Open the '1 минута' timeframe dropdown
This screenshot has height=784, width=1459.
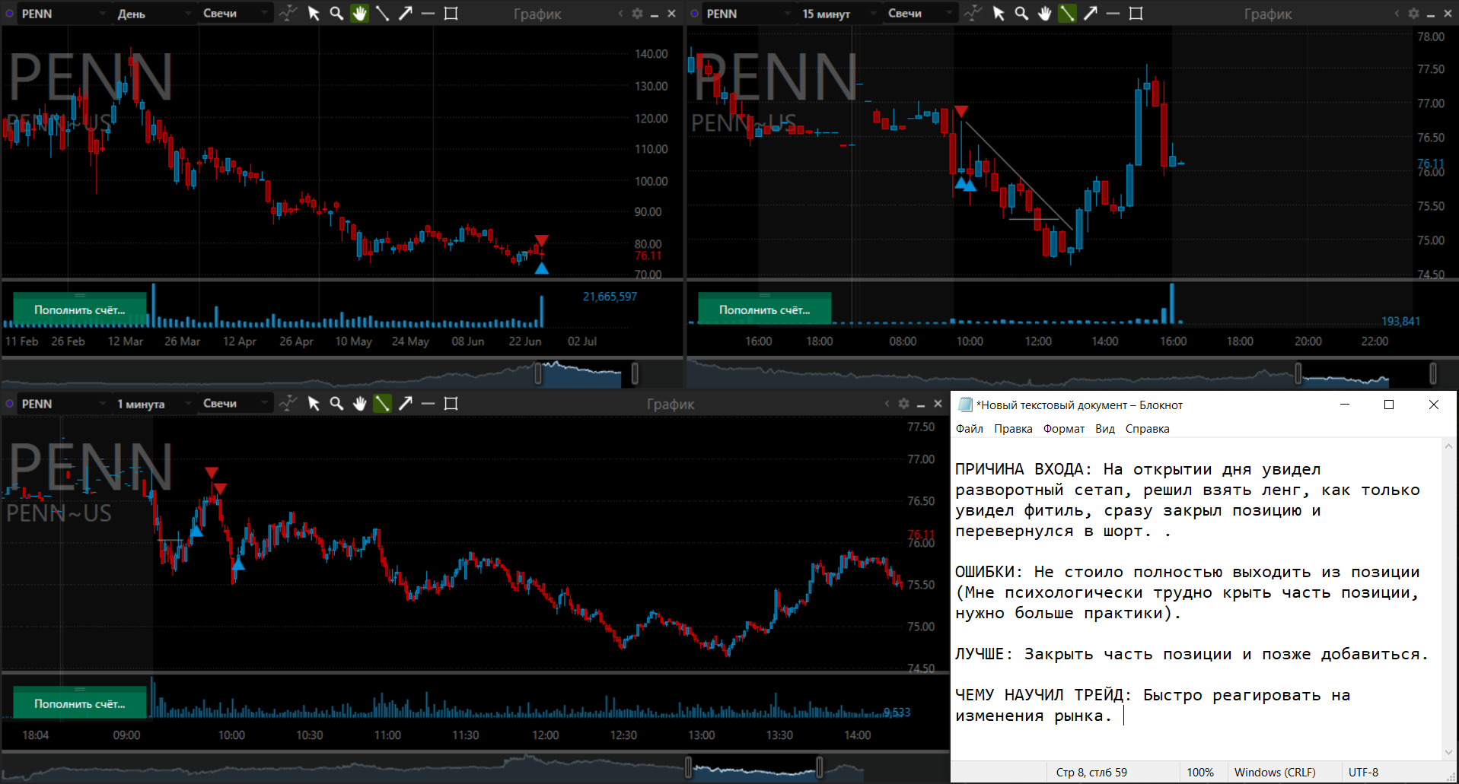pos(154,404)
